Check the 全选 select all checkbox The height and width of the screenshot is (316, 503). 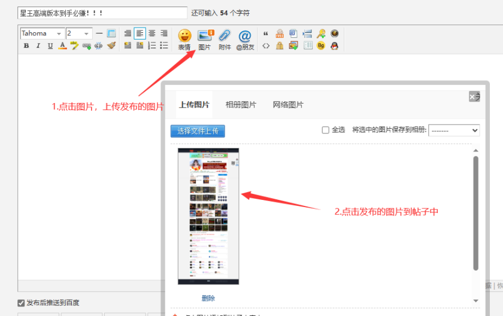tap(326, 130)
